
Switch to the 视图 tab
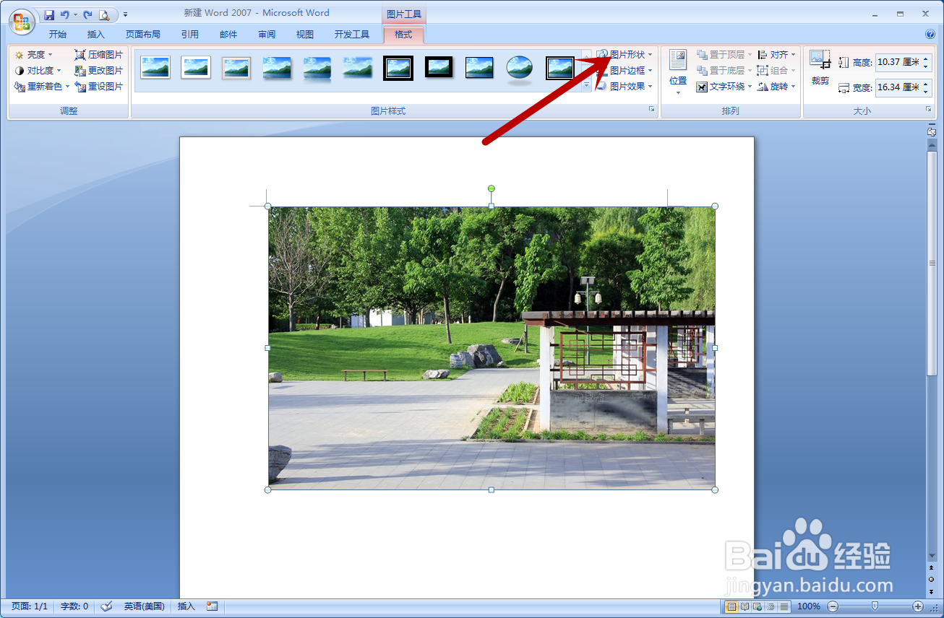tap(305, 34)
